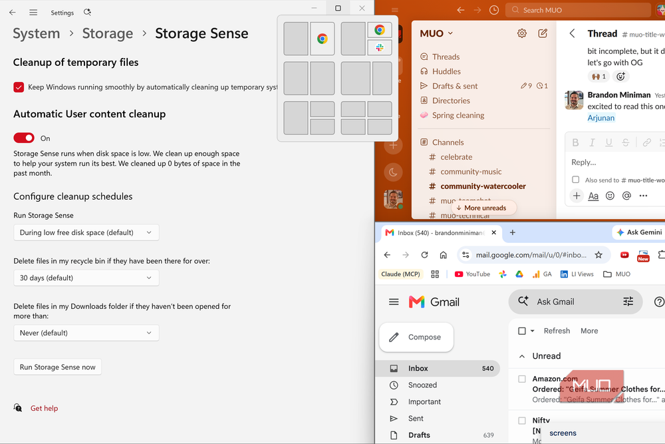Viewport: 665px width, 444px height.
Task: Open Slack history clock icon
Action: 494,10
